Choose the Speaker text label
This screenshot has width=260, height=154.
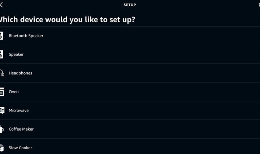16,54
